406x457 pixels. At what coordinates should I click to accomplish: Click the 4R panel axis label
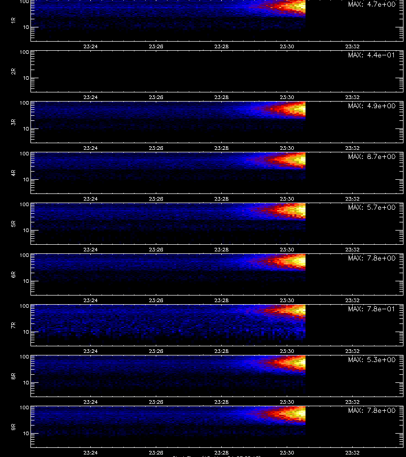tap(13, 173)
